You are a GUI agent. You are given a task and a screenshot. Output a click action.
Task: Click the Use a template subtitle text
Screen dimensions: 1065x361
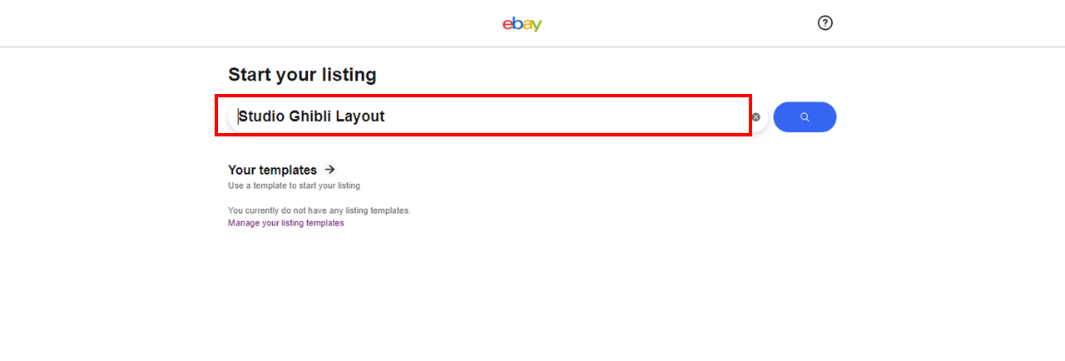(x=294, y=185)
